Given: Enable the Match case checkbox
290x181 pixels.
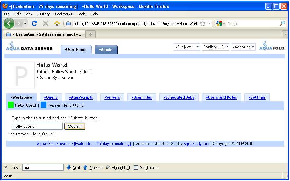Looking at the screenshot, I should [x=136, y=168].
